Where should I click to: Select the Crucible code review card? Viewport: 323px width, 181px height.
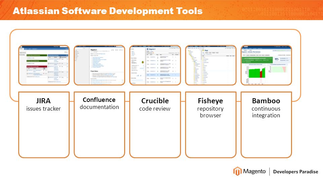click(155, 125)
